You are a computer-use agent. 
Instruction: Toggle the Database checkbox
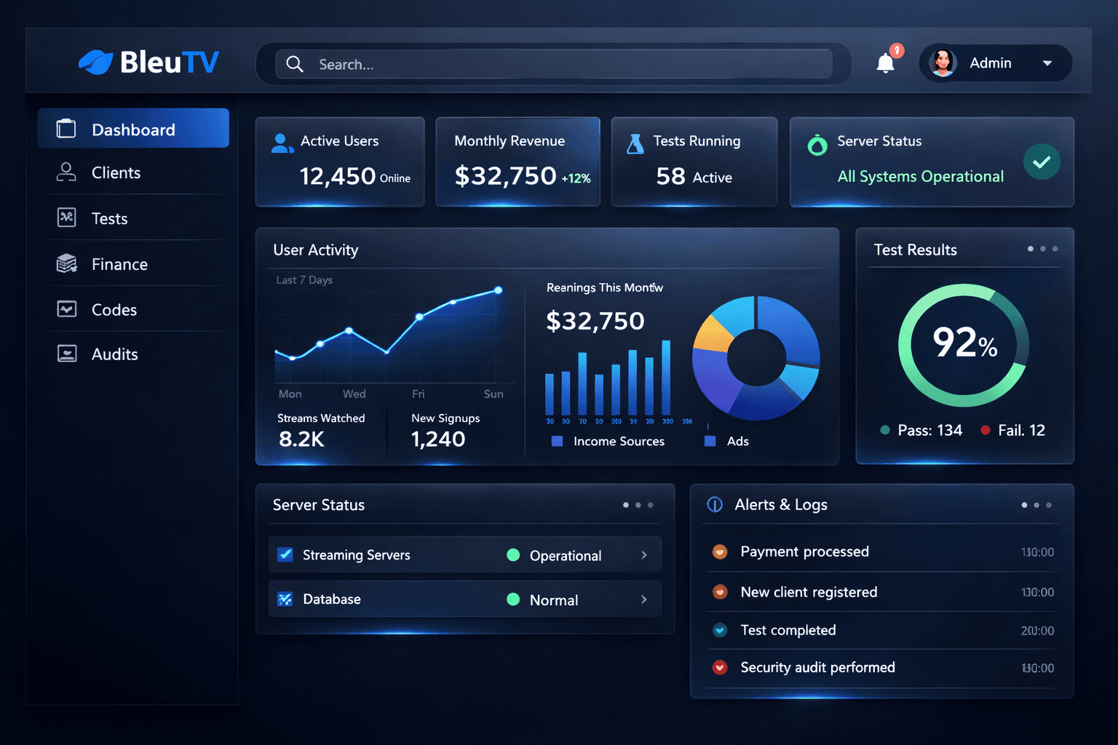[x=285, y=599]
